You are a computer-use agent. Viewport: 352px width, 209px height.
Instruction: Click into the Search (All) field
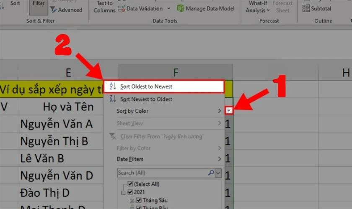161,173
